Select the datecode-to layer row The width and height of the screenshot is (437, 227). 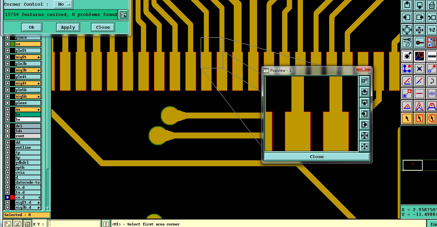click(x=28, y=182)
